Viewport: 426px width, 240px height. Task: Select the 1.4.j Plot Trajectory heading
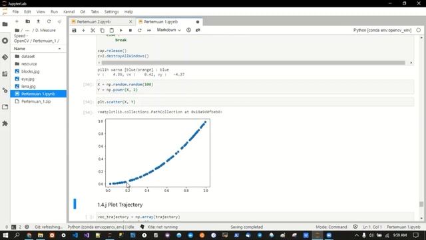pos(120,205)
